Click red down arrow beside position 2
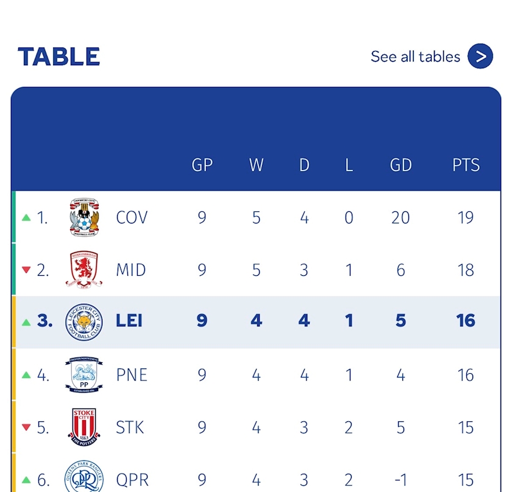The height and width of the screenshot is (492, 512). (26, 270)
